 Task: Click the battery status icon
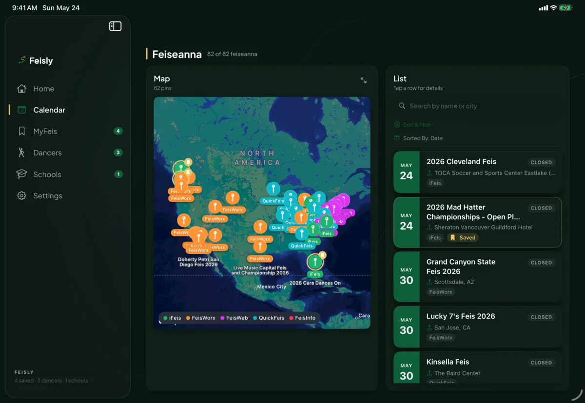coord(566,8)
